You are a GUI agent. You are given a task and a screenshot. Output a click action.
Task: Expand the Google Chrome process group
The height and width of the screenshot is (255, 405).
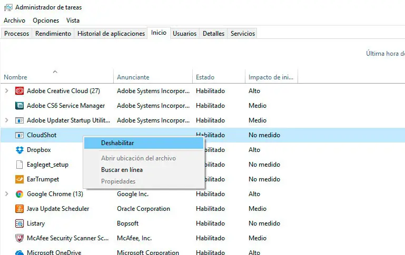point(6,194)
